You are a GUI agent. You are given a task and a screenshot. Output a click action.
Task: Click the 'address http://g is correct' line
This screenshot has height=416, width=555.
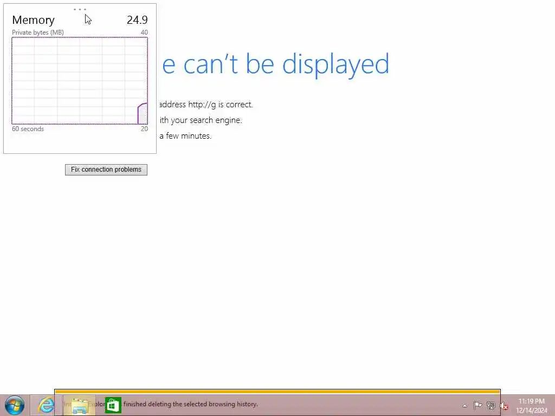(x=206, y=105)
